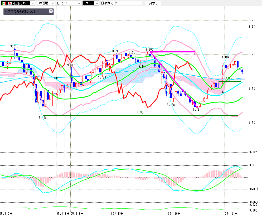The width and height of the screenshot is (262, 216).
Task: Click the 05月19日 date axis label
Action: [x=117, y=213]
